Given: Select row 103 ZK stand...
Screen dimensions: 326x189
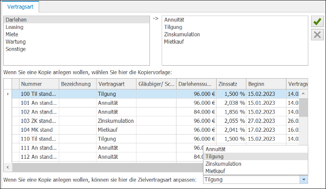Looking at the screenshot, I should click(x=156, y=121).
